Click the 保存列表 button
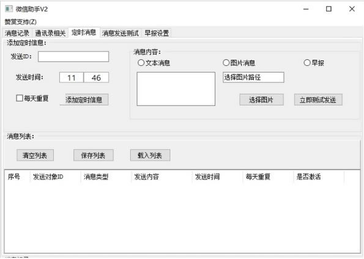Screen dimensions: 364x259 (94, 155)
